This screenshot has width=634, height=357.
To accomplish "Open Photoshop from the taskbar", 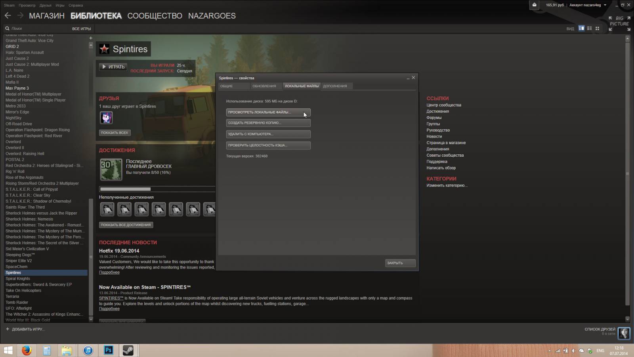I will (x=108, y=350).
